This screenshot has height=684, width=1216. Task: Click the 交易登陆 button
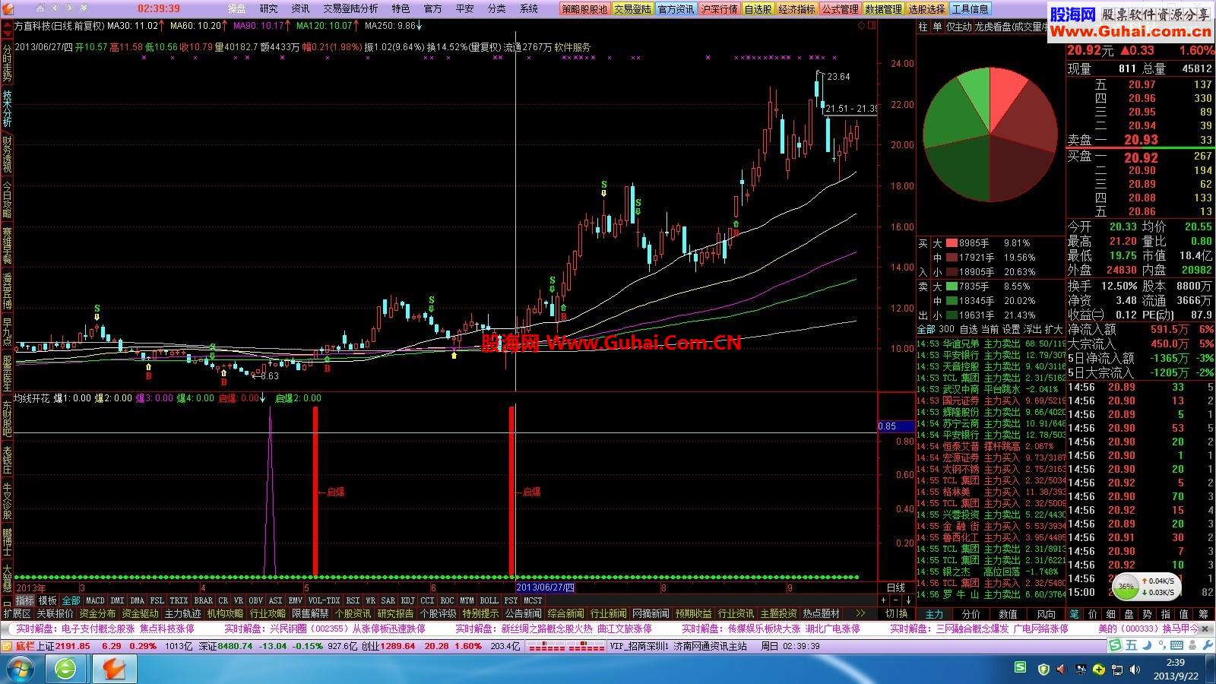633,9
